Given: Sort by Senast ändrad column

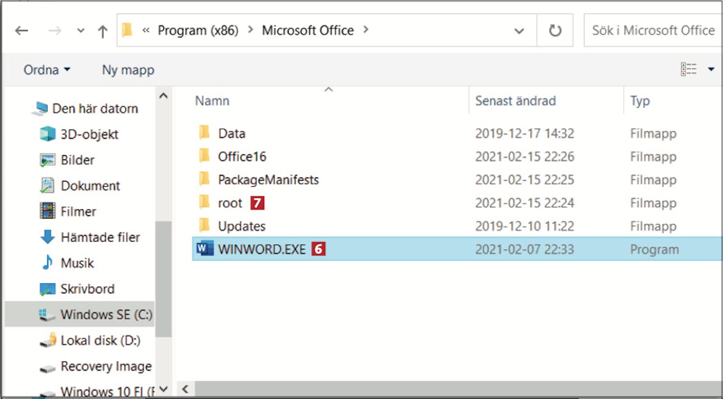Looking at the screenshot, I should [x=515, y=101].
